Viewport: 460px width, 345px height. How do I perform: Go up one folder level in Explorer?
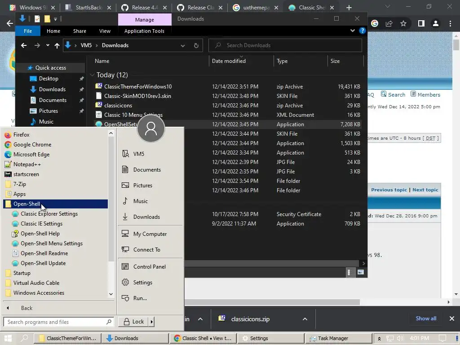click(57, 45)
